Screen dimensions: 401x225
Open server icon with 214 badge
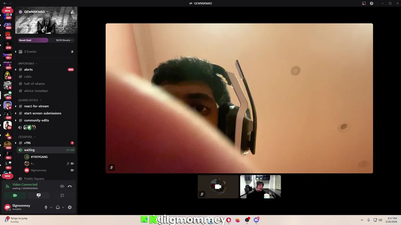coord(8,45)
